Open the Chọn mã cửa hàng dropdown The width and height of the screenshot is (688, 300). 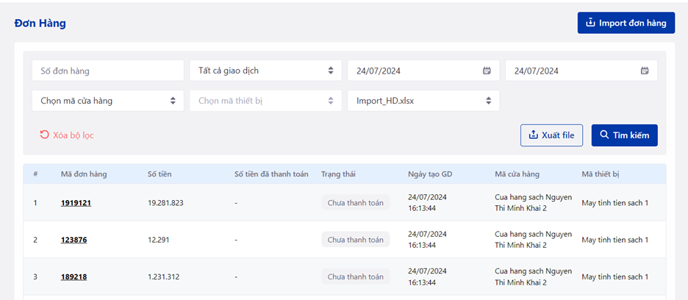[108, 101]
